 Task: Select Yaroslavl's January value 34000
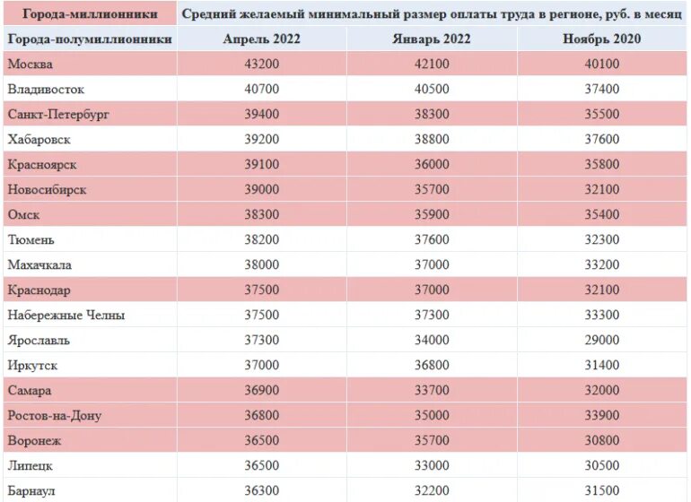pyautogui.click(x=432, y=340)
